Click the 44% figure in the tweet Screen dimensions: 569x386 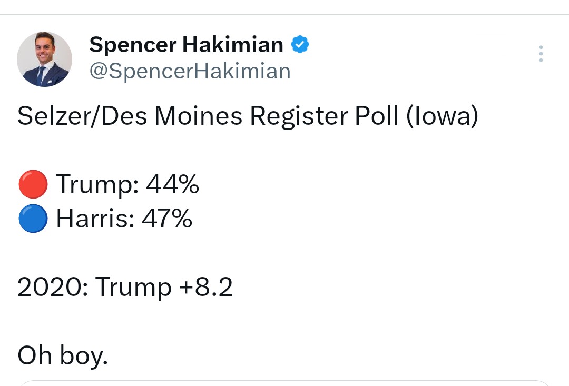[x=172, y=185]
